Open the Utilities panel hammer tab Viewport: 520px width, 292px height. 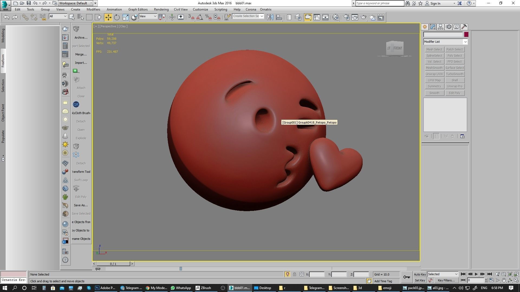[x=464, y=27]
